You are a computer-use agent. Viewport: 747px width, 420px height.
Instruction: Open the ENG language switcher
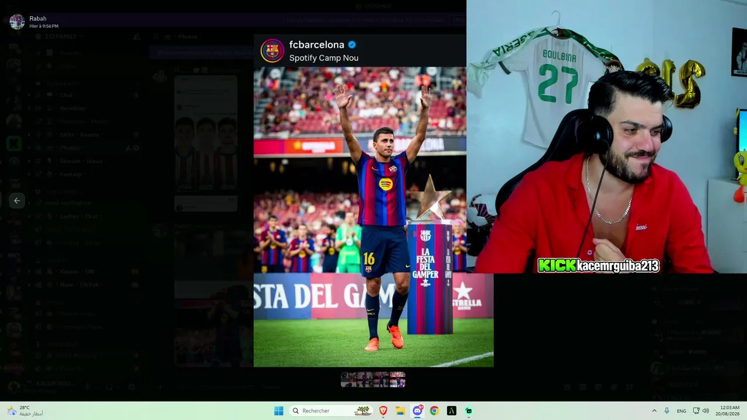point(682,411)
